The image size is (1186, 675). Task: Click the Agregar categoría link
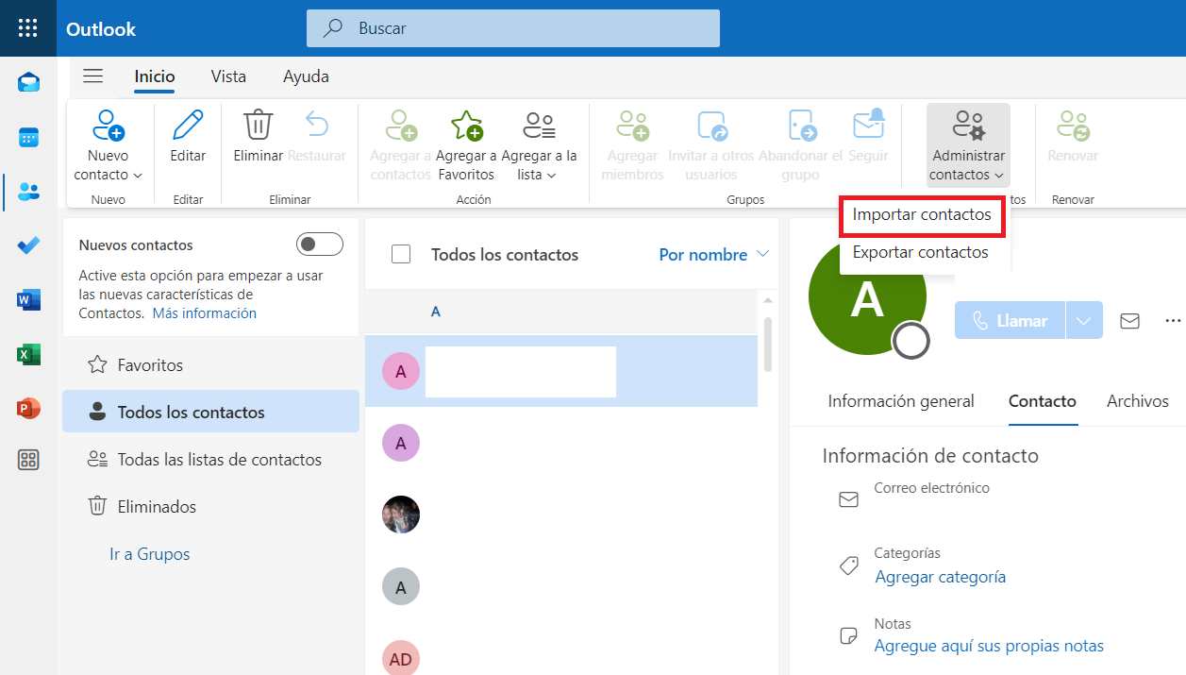(940, 576)
